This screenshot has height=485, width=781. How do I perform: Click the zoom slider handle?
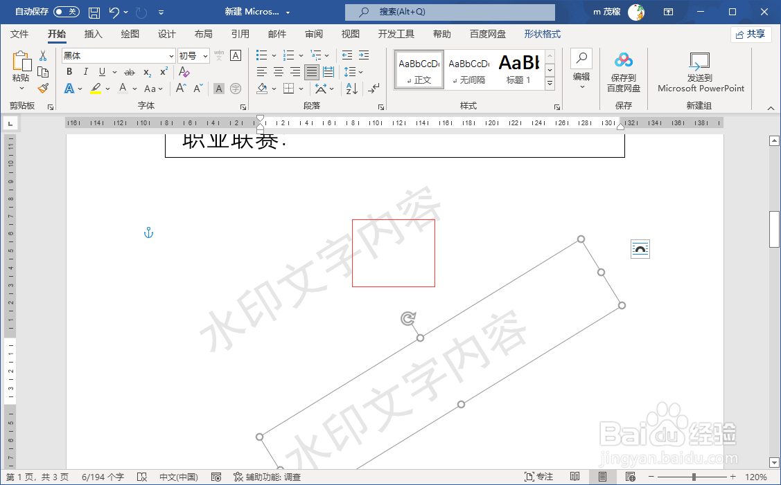click(x=693, y=477)
